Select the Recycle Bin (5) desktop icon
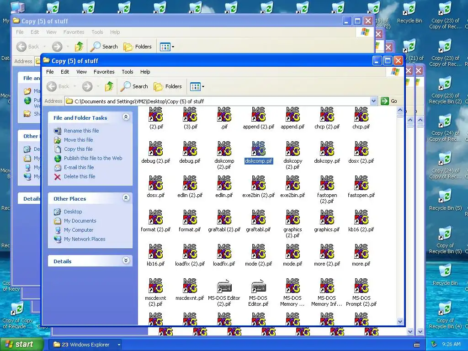This screenshot has height=351, width=468. (445, 200)
